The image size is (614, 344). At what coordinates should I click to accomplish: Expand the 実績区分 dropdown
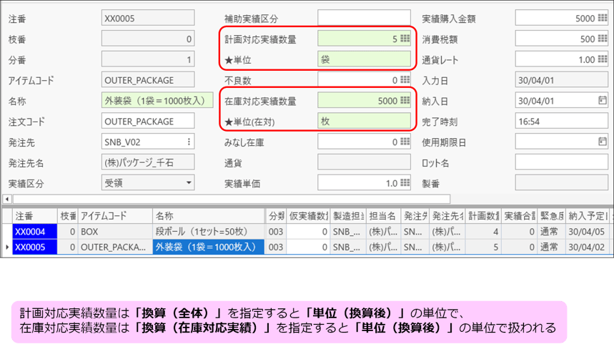coord(189,182)
